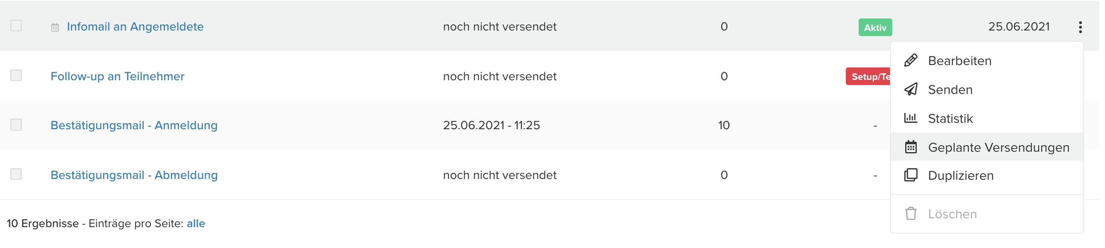
Task: Toggle the Bestätigungsmail - Abmeldung checkbox
Action: pos(16,174)
